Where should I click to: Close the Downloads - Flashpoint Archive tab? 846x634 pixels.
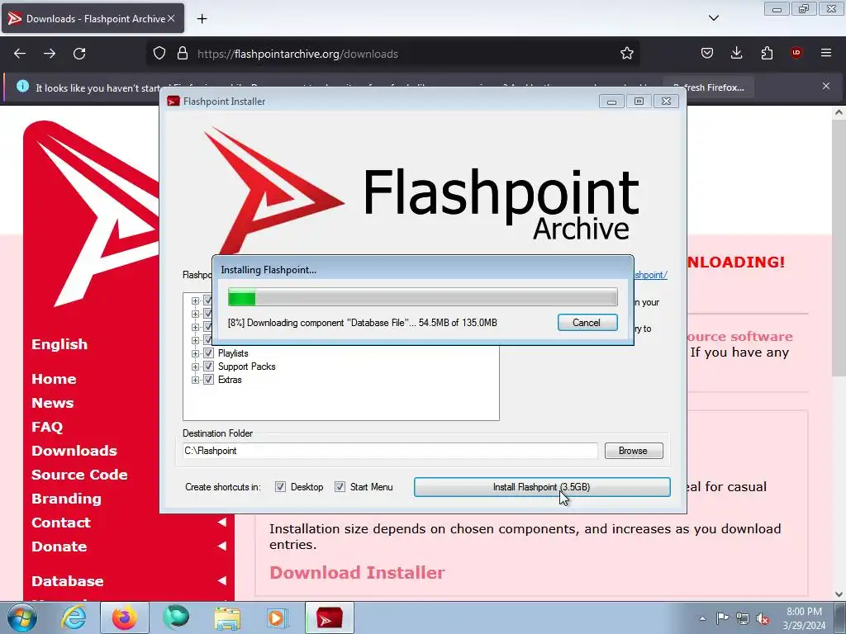tap(171, 18)
